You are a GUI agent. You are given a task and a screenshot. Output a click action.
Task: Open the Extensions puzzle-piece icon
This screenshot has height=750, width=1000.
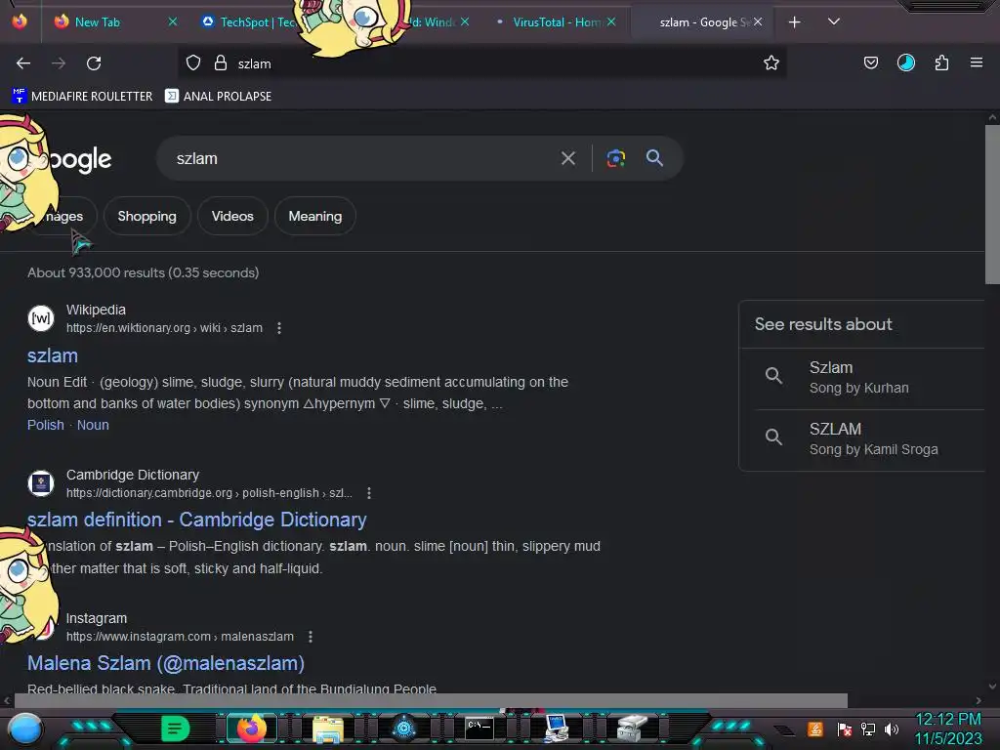[941, 62]
